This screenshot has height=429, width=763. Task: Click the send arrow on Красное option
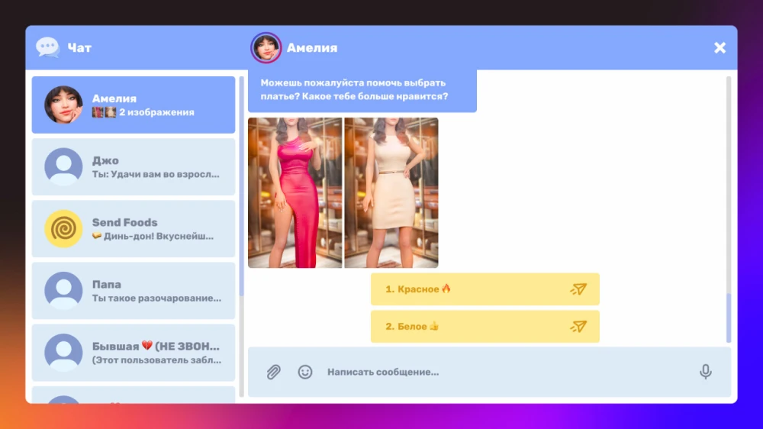[x=578, y=289]
